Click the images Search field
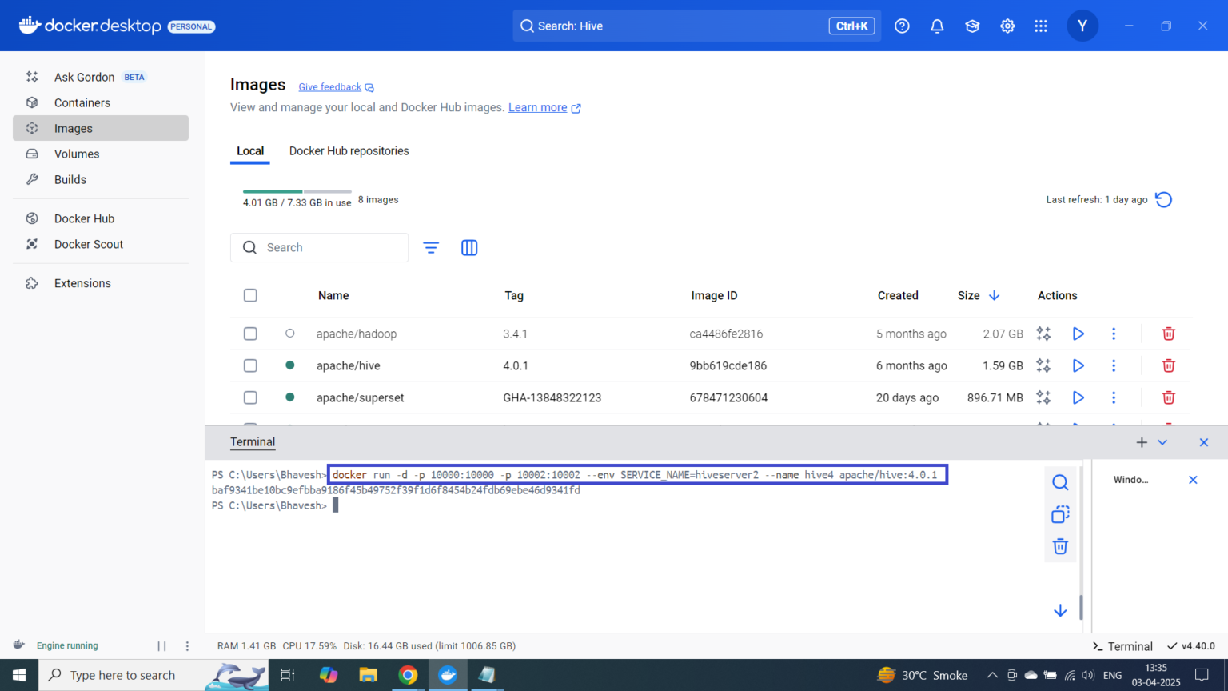This screenshot has width=1228, height=691. 319,248
